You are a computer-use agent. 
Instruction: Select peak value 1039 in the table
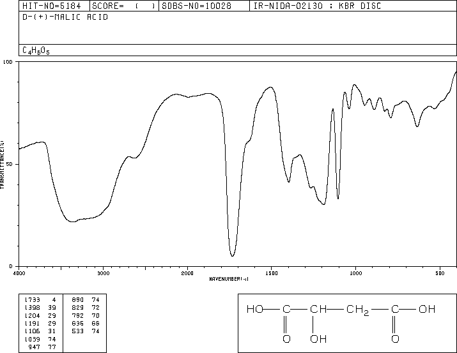33,339
